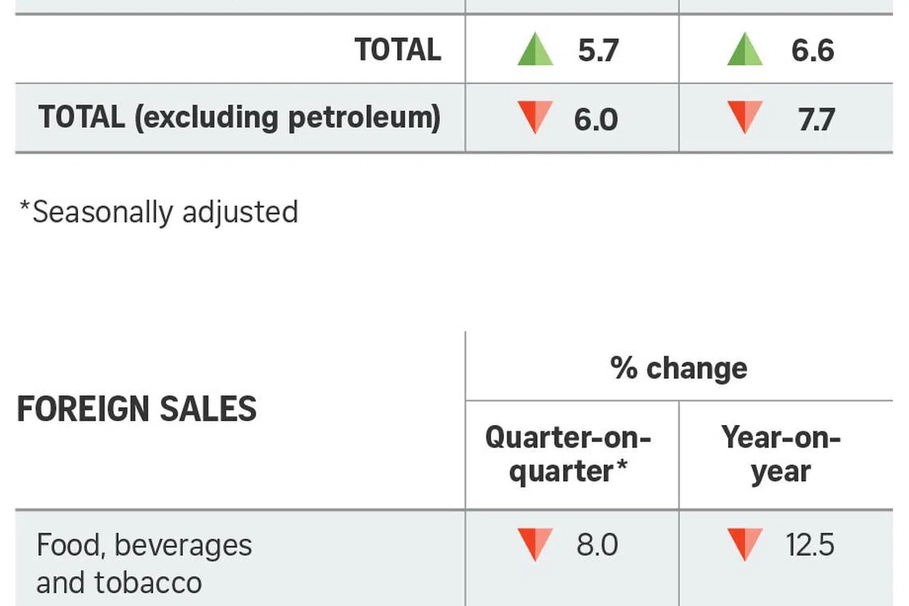Click the FOREIGN SALES heading
Screen dimensions: 909x606
(x=136, y=410)
